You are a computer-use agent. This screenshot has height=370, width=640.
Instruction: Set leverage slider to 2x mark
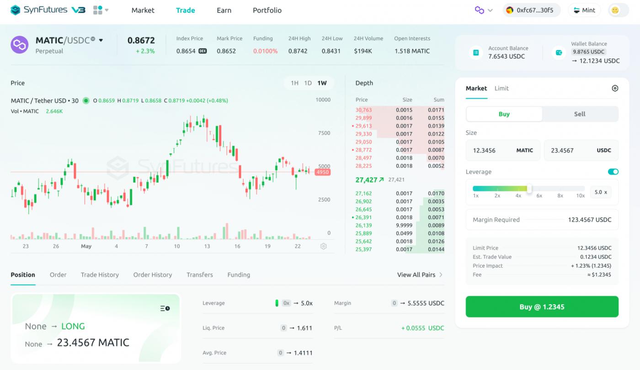click(497, 196)
